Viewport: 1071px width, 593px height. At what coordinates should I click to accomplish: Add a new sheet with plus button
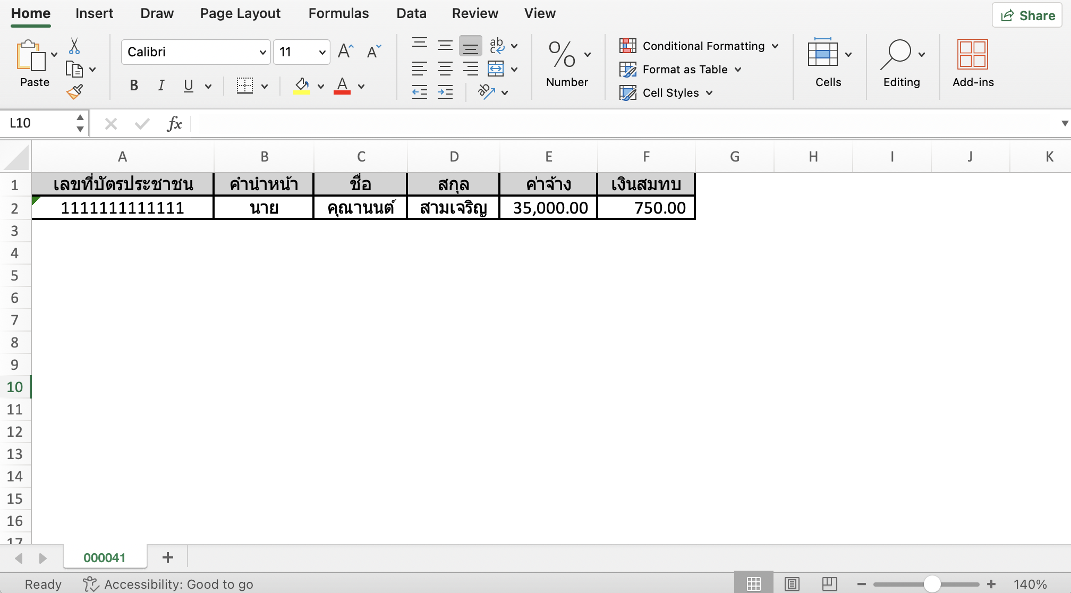click(x=168, y=557)
